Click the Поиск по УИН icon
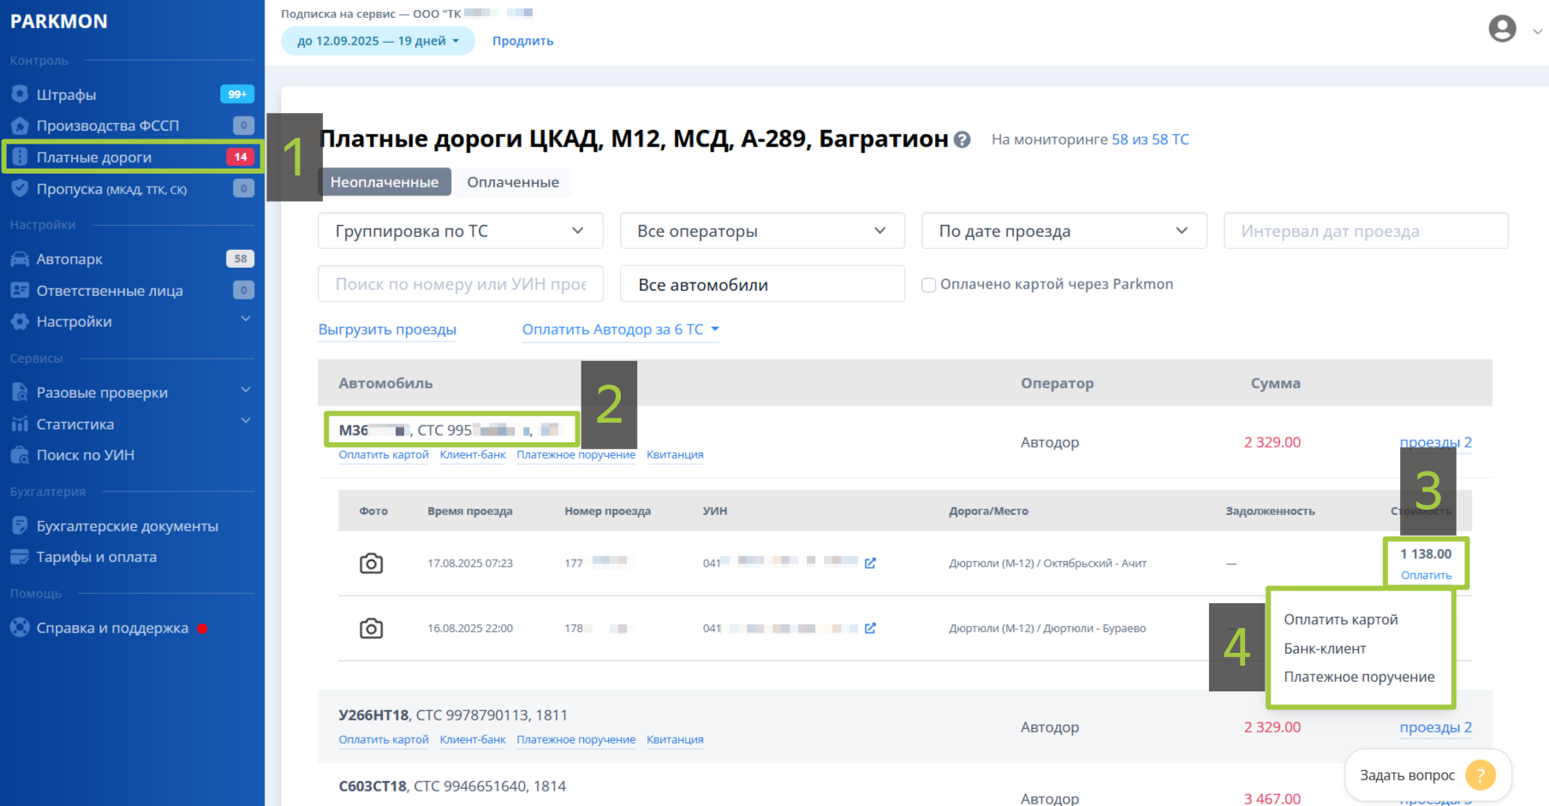 point(20,455)
